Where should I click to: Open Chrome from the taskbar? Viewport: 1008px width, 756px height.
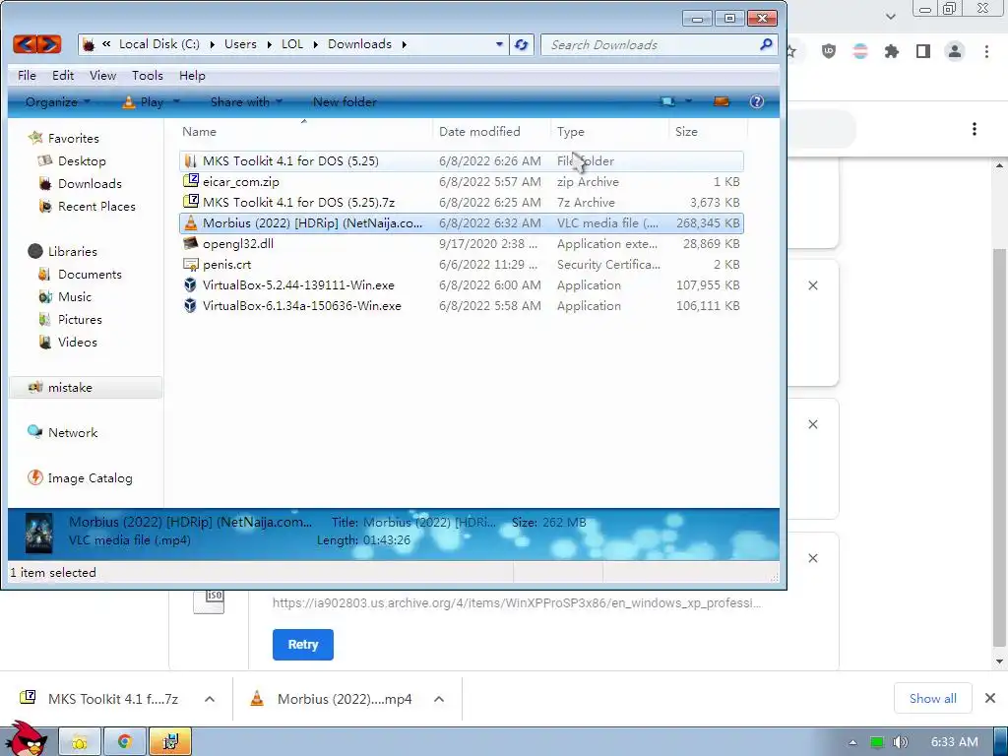(125, 742)
